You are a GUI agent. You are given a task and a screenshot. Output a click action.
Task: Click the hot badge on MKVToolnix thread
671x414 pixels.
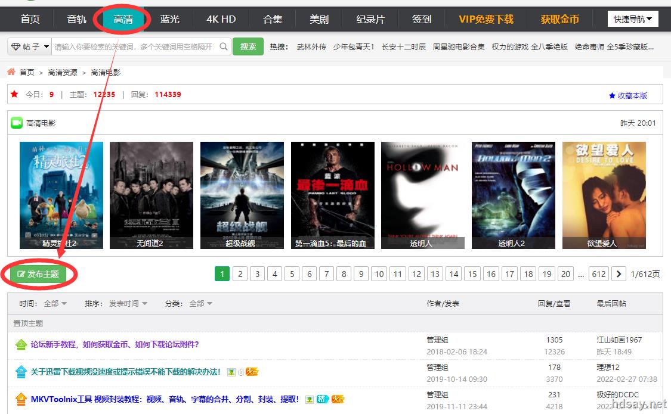(x=338, y=399)
